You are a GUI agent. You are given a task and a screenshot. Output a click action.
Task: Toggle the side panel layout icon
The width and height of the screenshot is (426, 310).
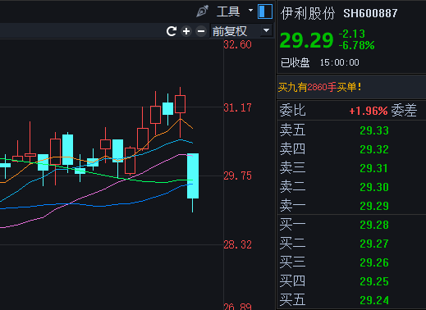[265, 11]
